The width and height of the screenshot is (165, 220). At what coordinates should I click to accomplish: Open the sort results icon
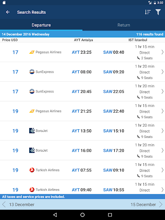(x=147, y=12)
